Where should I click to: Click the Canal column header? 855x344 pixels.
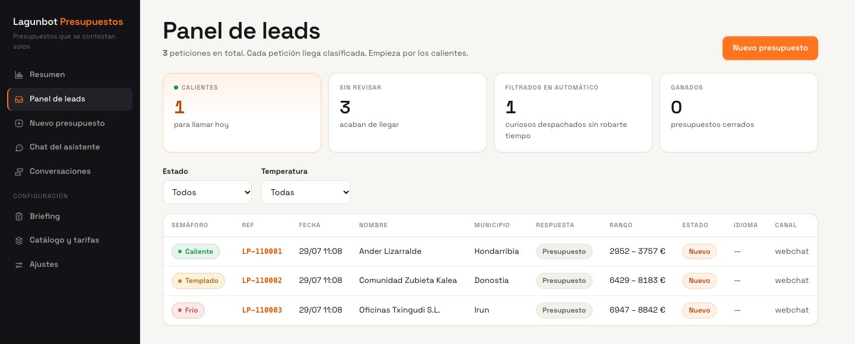click(786, 225)
